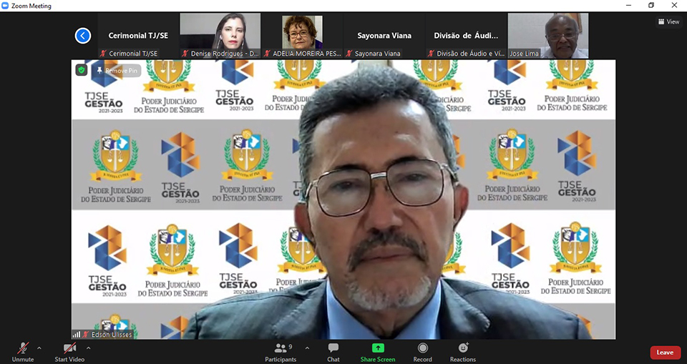Select Denise Rodrigues video thumbnail
The width and height of the screenshot is (687, 364).
coord(220,35)
